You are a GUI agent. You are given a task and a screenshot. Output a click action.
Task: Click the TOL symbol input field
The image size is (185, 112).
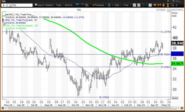point(21,5)
